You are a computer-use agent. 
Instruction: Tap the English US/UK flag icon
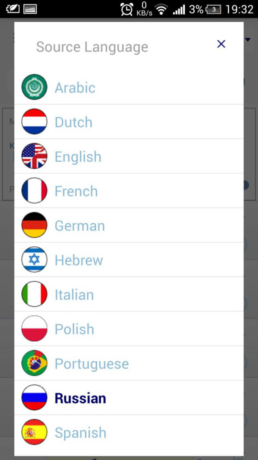(x=34, y=156)
